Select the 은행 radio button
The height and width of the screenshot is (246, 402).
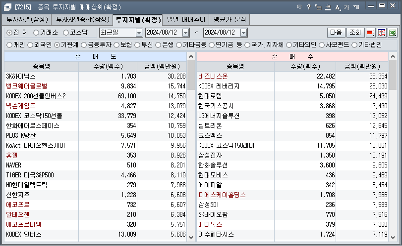tap(158, 45)
